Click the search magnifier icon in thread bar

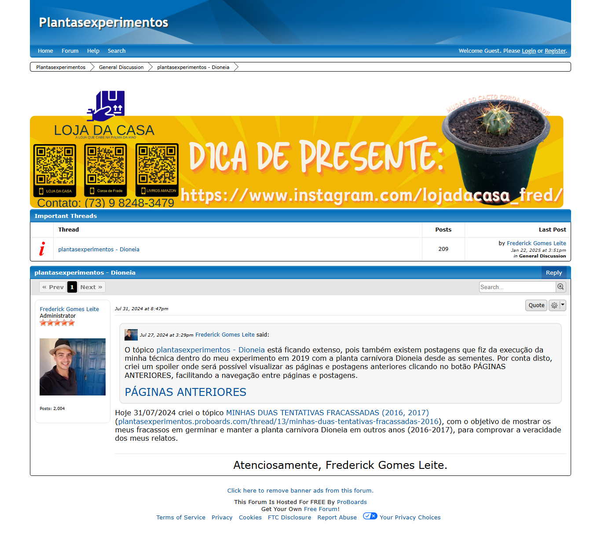[x=561, y=287]
